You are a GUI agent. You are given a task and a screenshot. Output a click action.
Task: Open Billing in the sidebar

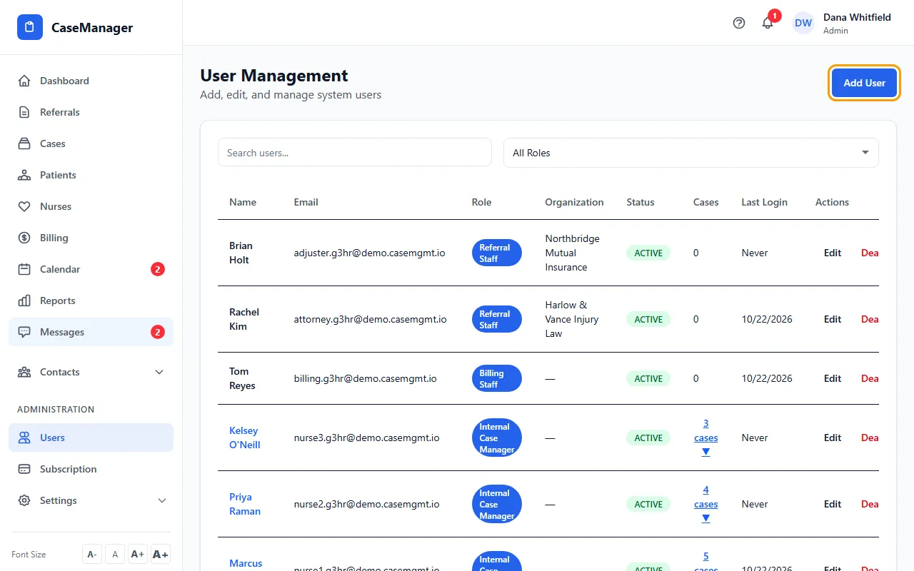coord(91,238)
